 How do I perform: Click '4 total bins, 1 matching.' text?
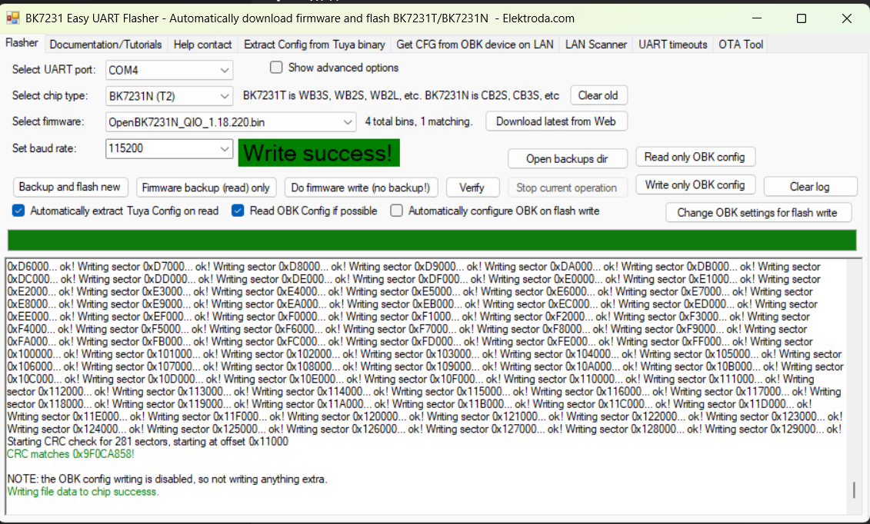(419, 121)
